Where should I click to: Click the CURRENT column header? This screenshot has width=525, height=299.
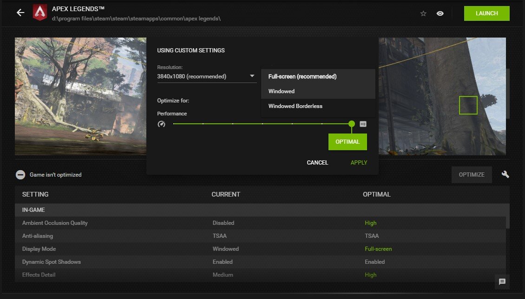click(226, 194)
